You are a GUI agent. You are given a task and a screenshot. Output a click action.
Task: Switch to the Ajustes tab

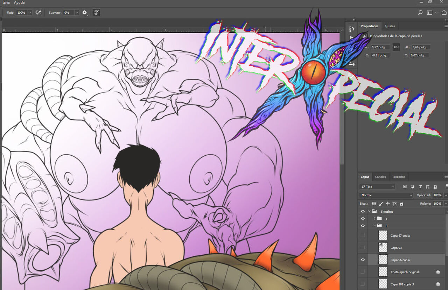tap(390, 26)
